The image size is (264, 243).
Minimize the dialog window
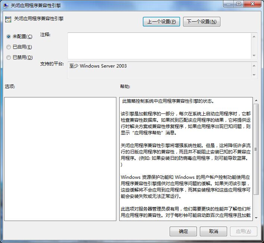[x=229, y=4]
